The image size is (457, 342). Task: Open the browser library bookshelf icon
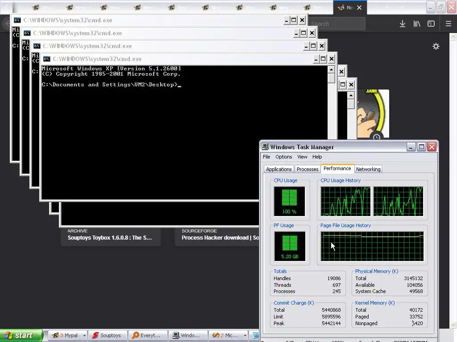coord(417,24)
